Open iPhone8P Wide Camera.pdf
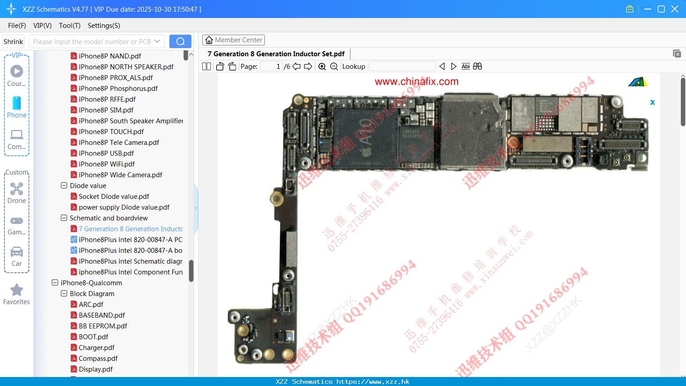Image resolution: width=686 pixels, height=386 pixels. point(120,175)
